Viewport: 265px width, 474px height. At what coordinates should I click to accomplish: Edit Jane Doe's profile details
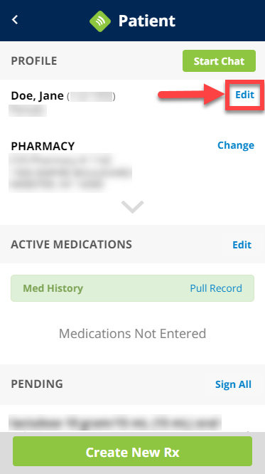tap(245, 95)
